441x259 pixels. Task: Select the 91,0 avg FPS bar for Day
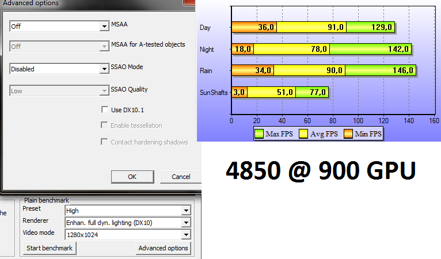coord(311,27)
